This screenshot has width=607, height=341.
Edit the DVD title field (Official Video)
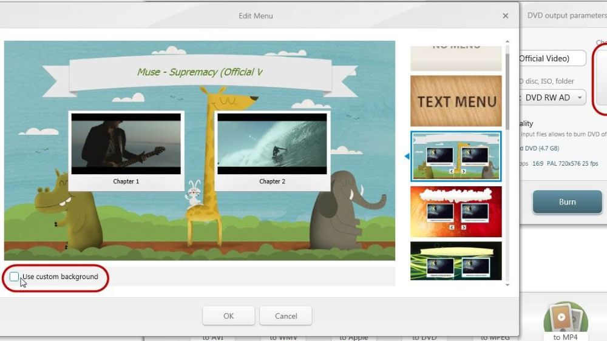click(x=552, y=58)
